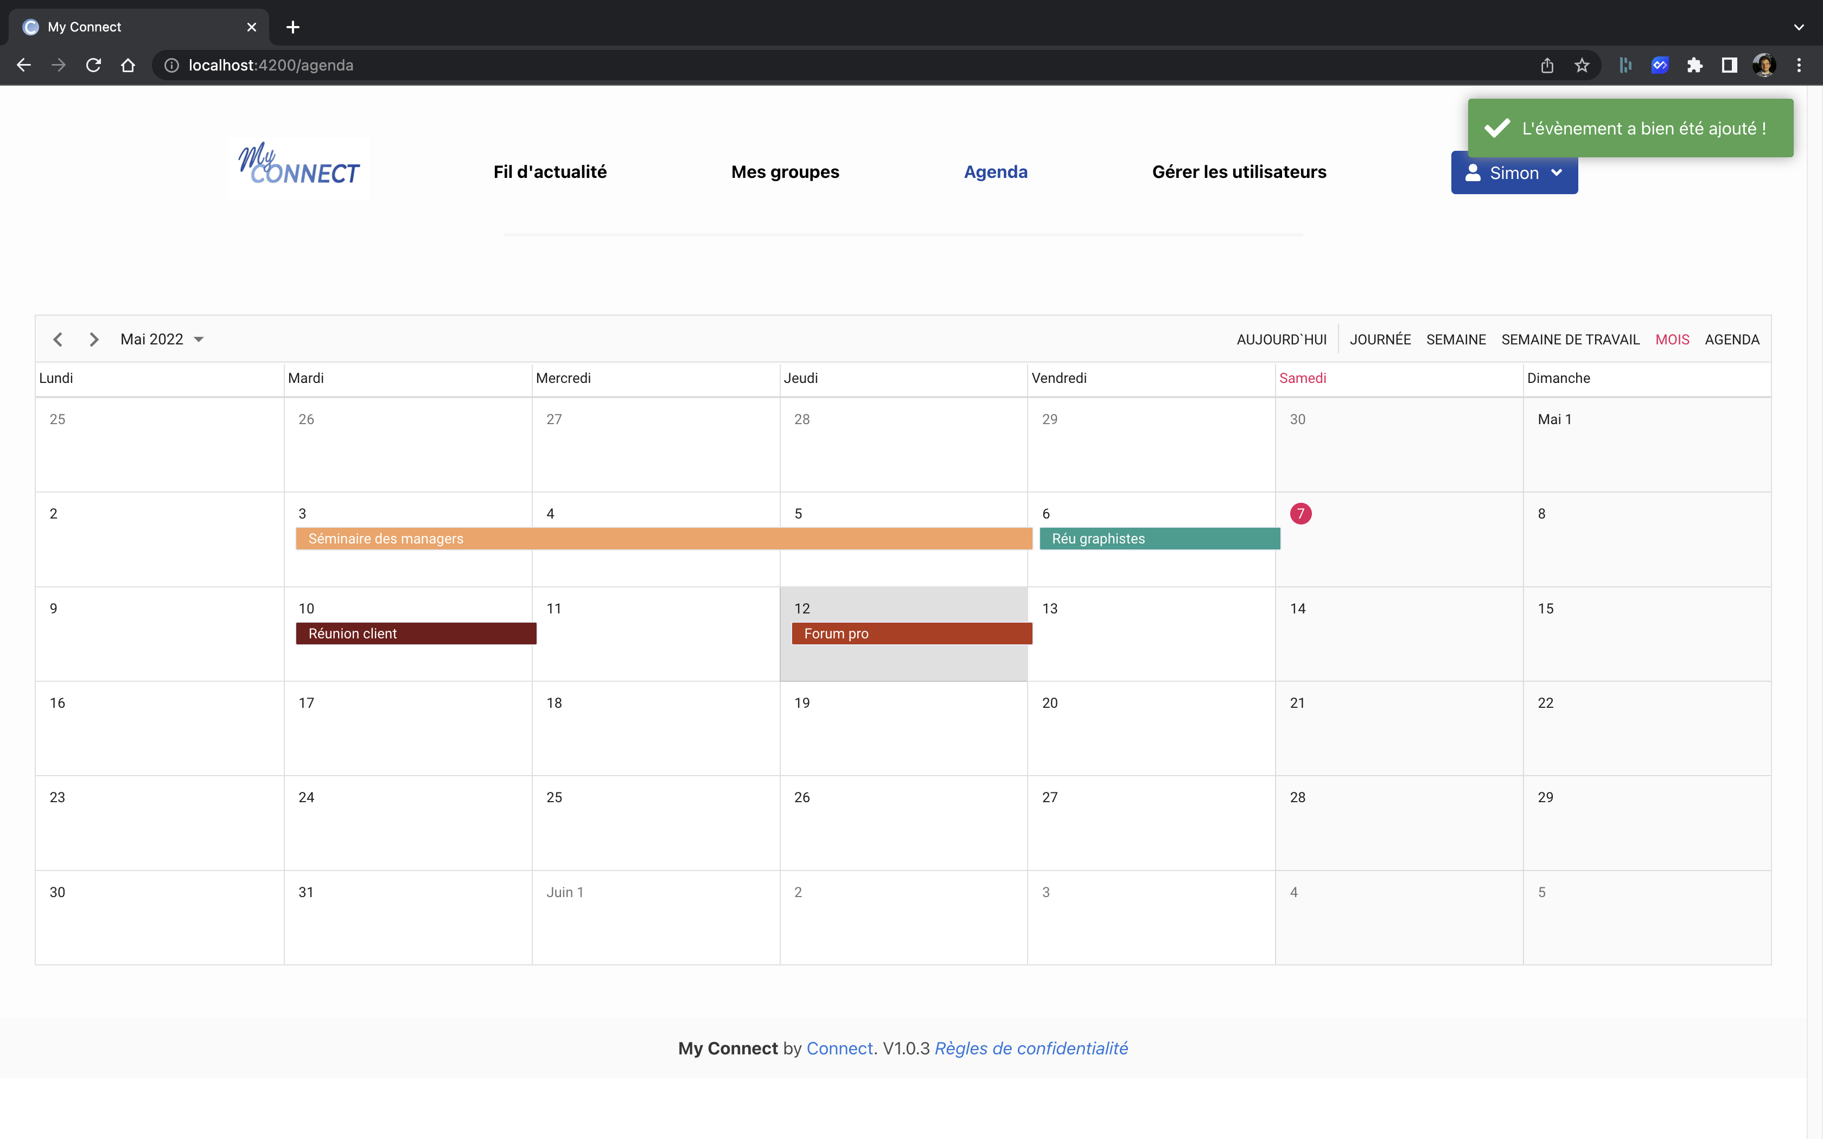Bookmark this page via the star icon
Viewport: 1823px width, 1139px height.
point(1582,65)
